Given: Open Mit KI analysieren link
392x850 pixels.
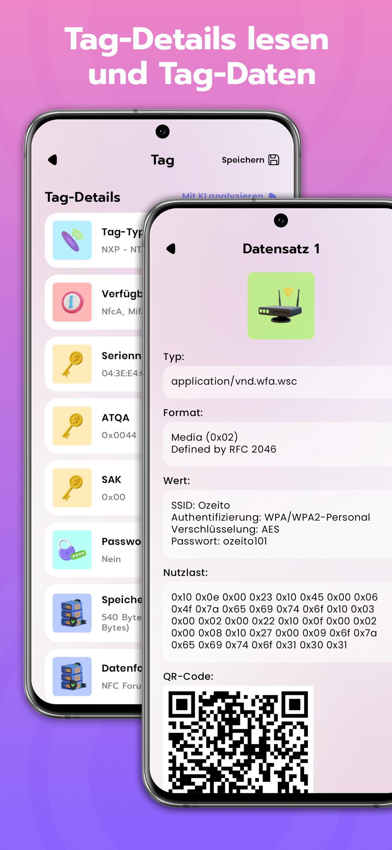Looking at the screenshot, I should pyautogui.click(x=229, y=196).
